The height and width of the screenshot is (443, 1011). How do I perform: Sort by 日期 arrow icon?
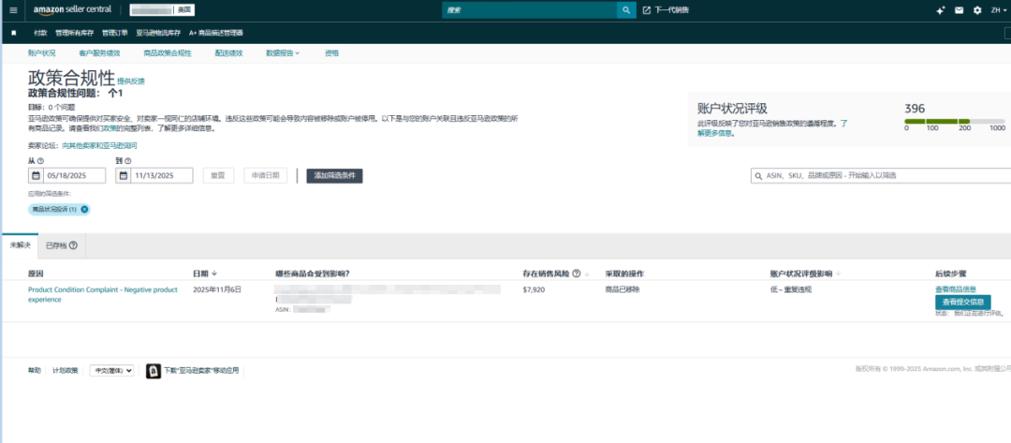[x=214, y=273]
